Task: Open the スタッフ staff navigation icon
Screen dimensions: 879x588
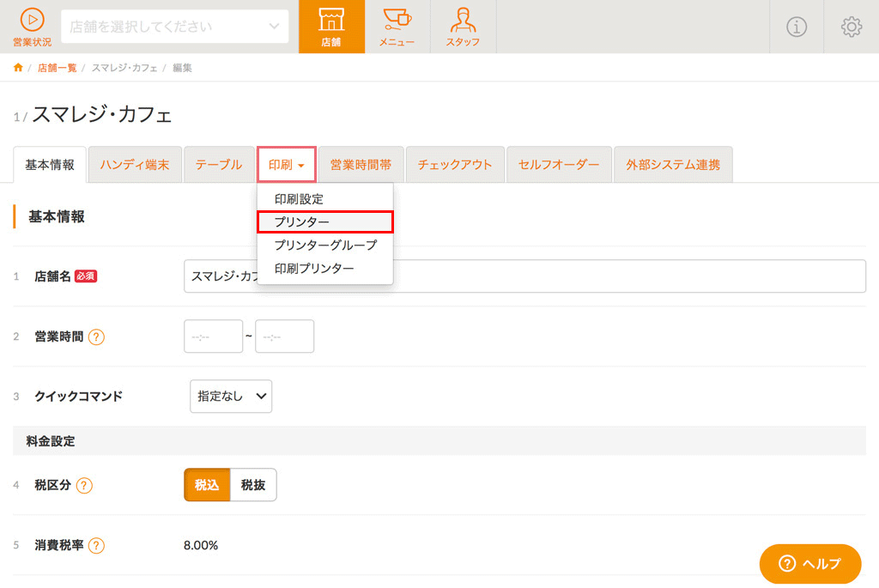Action: tap(463, 27)
